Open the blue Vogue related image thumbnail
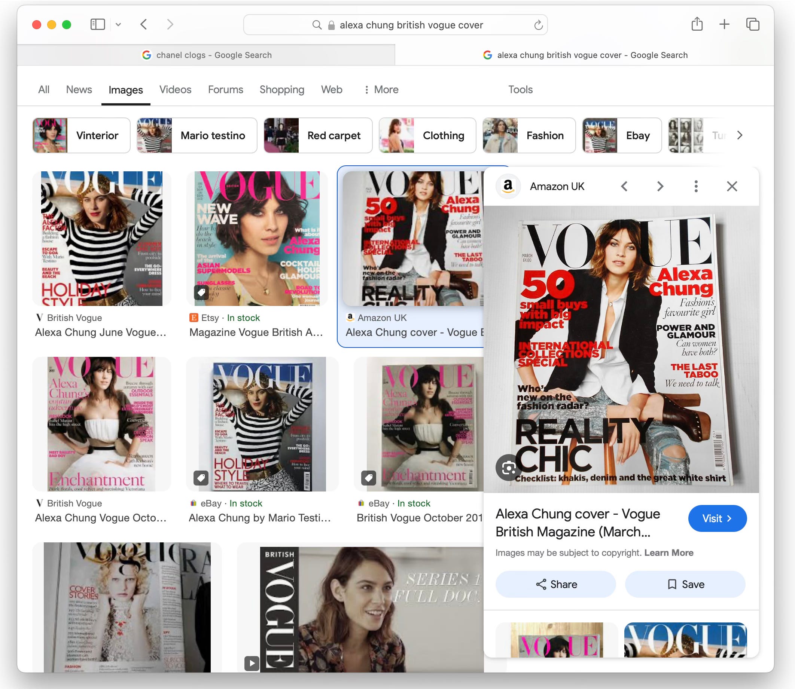 [685, 640]
